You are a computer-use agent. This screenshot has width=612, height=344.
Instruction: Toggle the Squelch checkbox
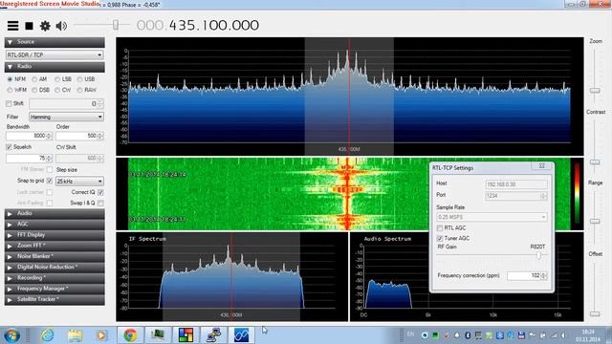click(9, 147)
